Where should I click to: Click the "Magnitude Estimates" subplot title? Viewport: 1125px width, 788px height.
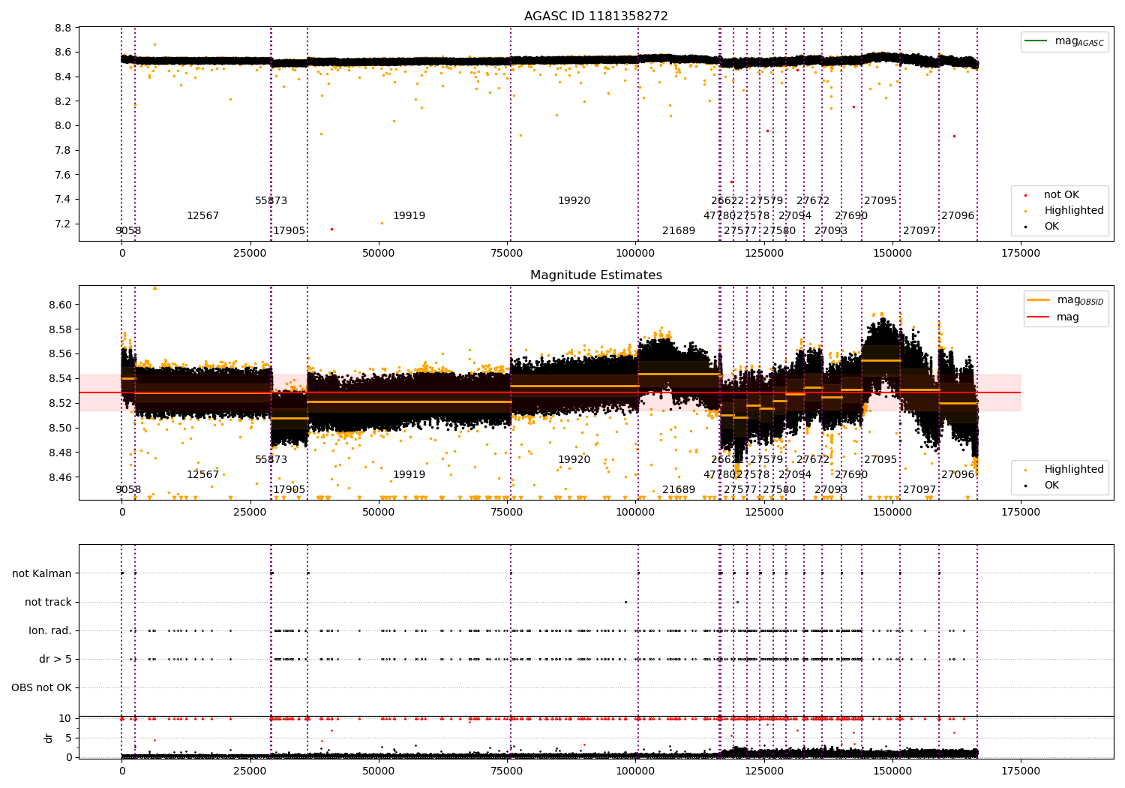point(595,275)
